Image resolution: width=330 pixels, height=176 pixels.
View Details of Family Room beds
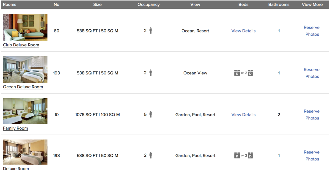pos(243,114)
